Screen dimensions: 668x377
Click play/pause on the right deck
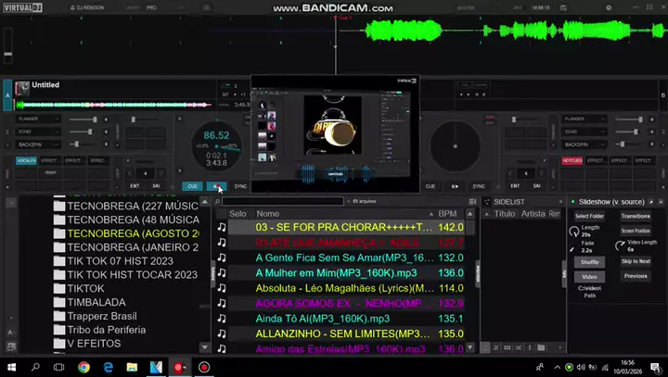(454, 186)
